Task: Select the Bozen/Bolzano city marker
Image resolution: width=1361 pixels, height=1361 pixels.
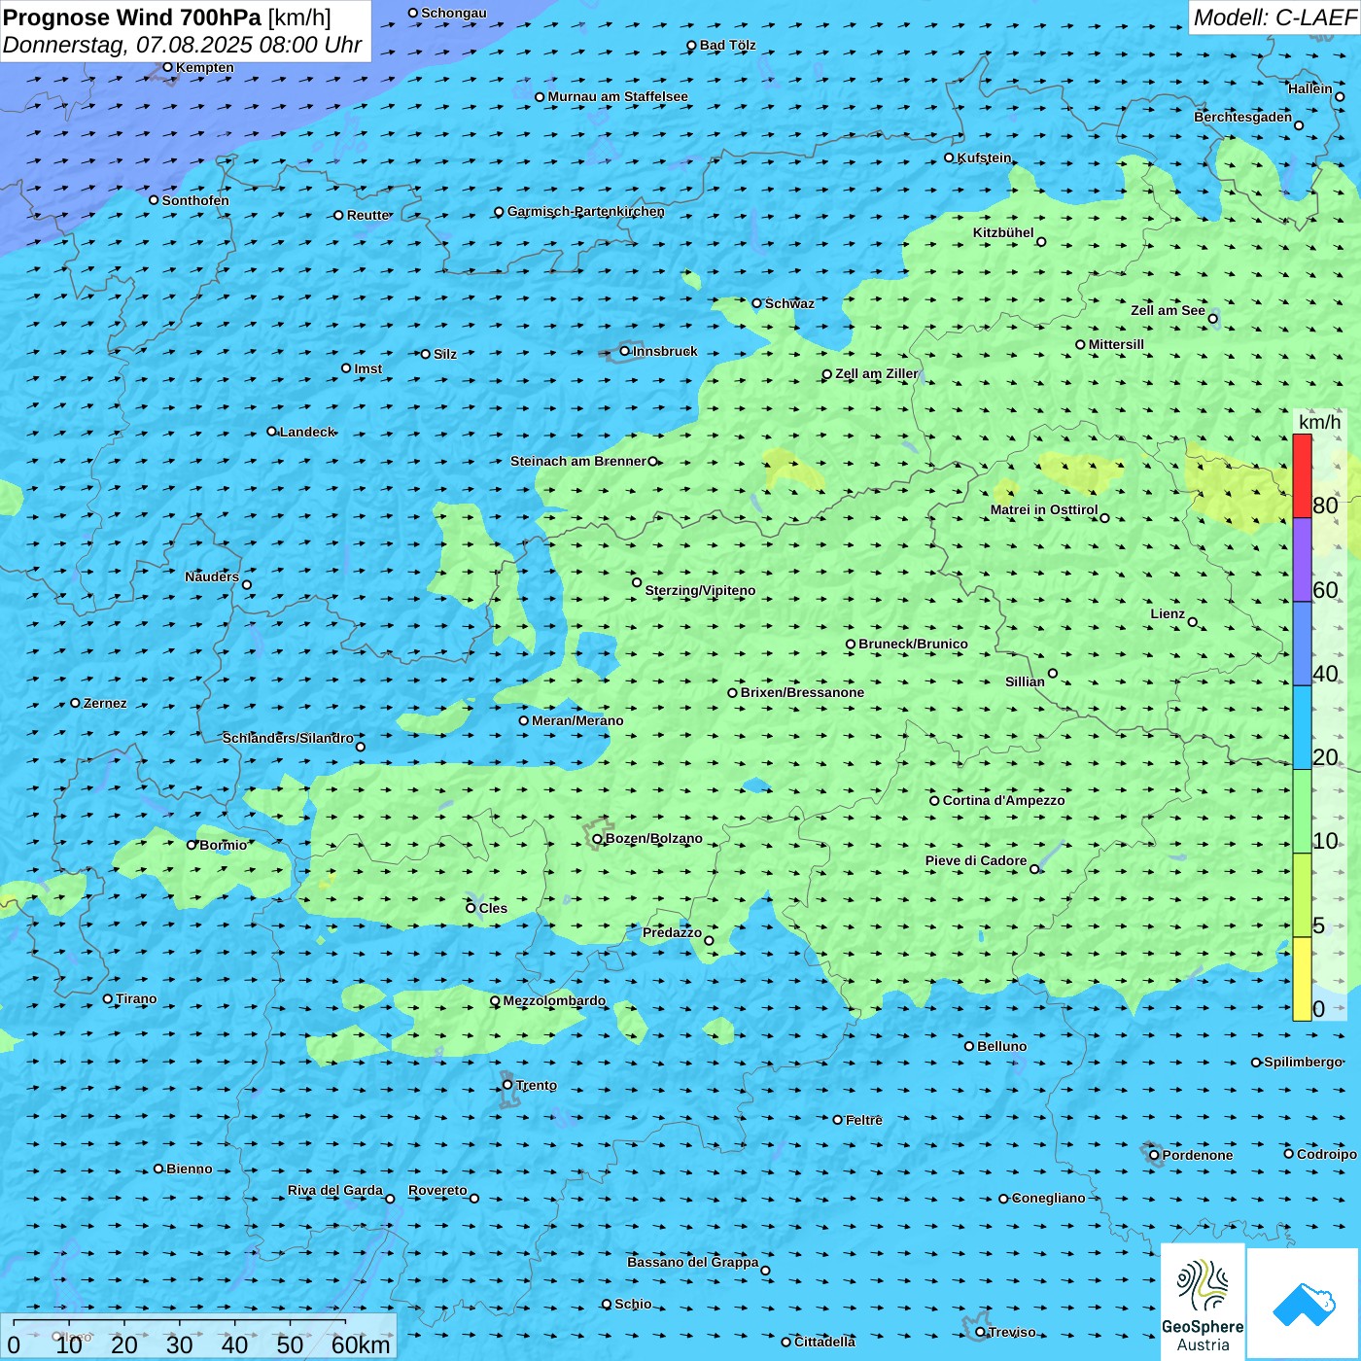Action: coord(598,839)
